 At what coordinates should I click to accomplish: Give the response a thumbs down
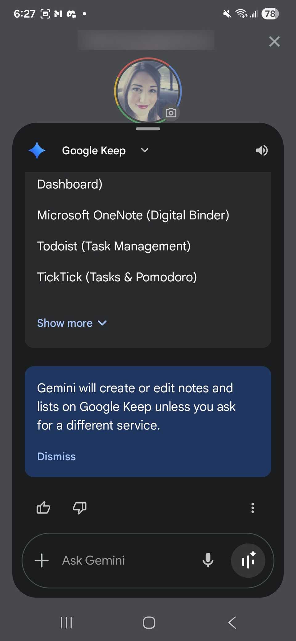[x=80, y=508]
